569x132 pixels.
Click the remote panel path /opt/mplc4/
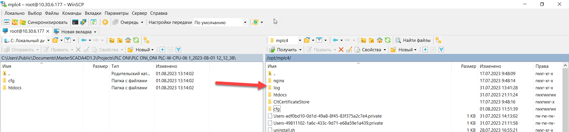tap(279, 58)
